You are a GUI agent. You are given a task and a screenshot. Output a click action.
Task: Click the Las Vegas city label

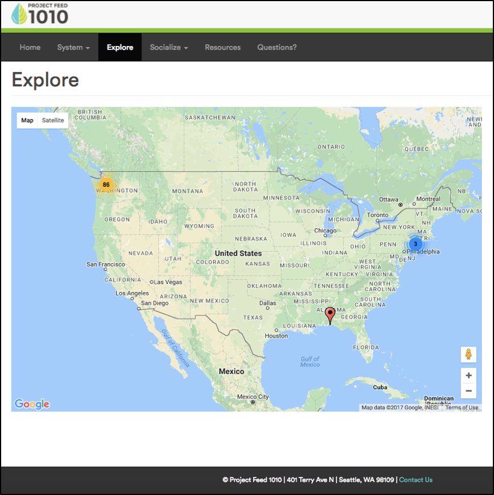(168, 282)
